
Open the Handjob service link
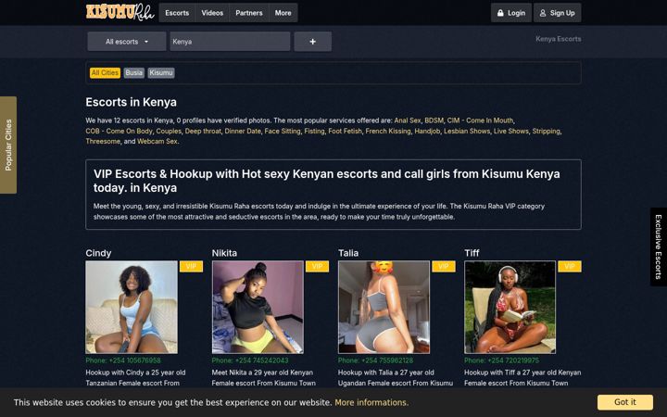(x=427, y=131)
